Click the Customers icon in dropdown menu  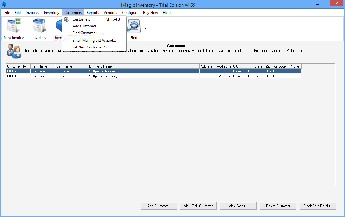(66, 19)
